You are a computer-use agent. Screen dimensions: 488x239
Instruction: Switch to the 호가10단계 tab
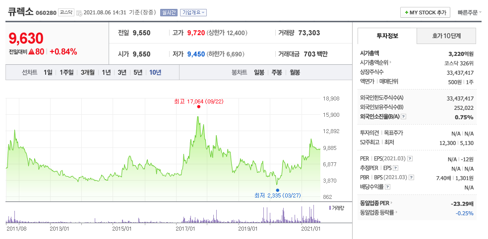click(x=446, y=36)
